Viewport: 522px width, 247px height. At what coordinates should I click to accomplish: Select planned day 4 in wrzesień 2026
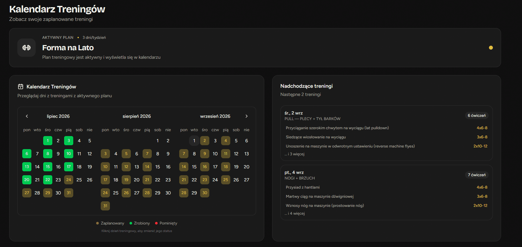coord(226,141)
